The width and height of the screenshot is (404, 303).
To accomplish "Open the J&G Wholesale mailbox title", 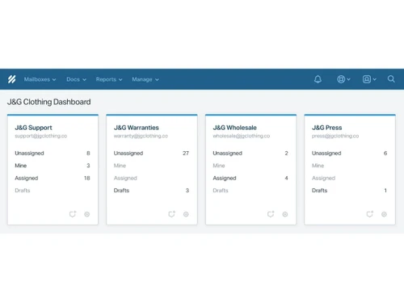I will tap(234, 128).
